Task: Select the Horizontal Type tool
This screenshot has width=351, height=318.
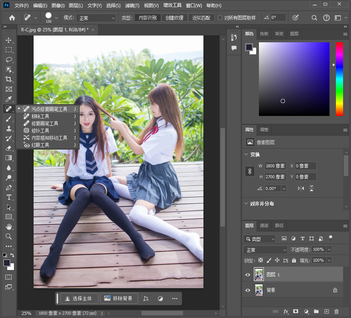Action: 9,197
